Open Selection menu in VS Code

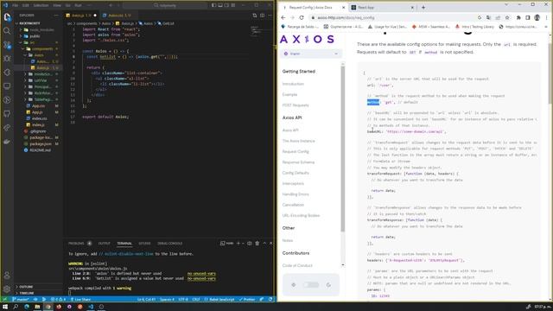tap(41, 5)
